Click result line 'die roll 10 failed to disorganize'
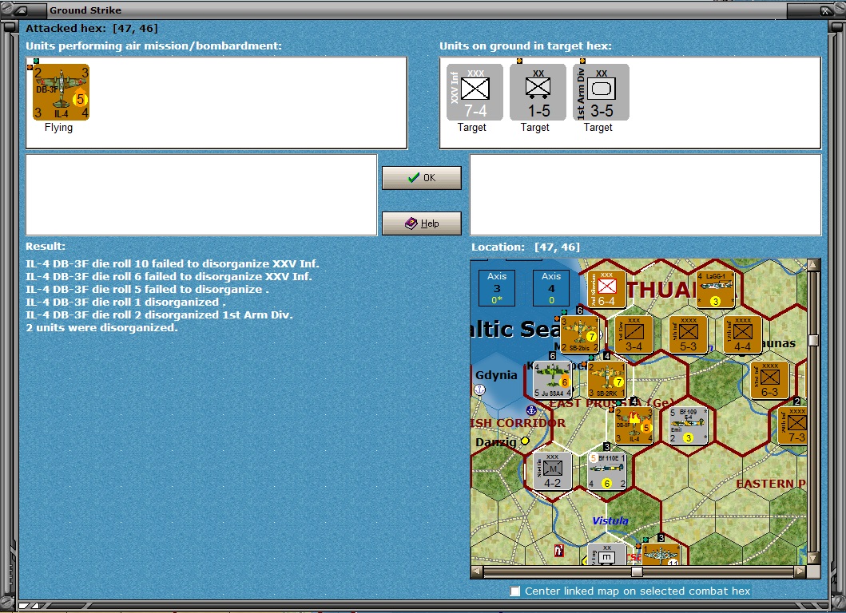 [173, 263]
